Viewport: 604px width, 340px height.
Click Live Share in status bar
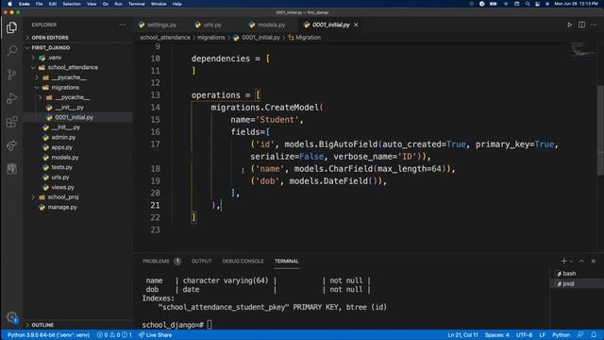(x=155, y=335)
